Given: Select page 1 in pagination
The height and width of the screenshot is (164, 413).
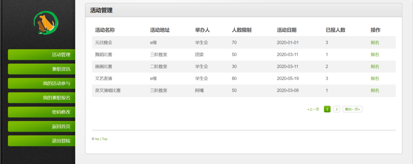Looking at the screenshot, I should (327, 109).
